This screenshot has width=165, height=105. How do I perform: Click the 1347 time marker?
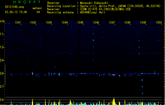pyautogui.click(x=112, y=23)
